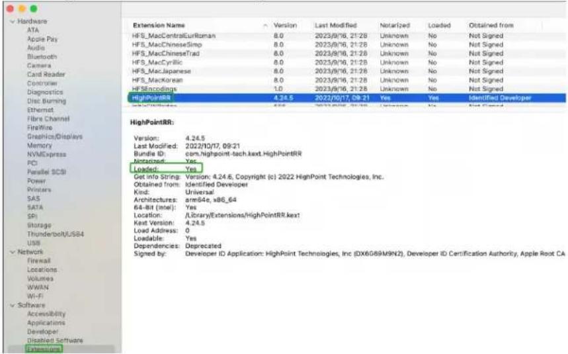568x354 pixels.
Task: Select the HFS_MacJapanese extension row
Action: [x=343, y=71]
